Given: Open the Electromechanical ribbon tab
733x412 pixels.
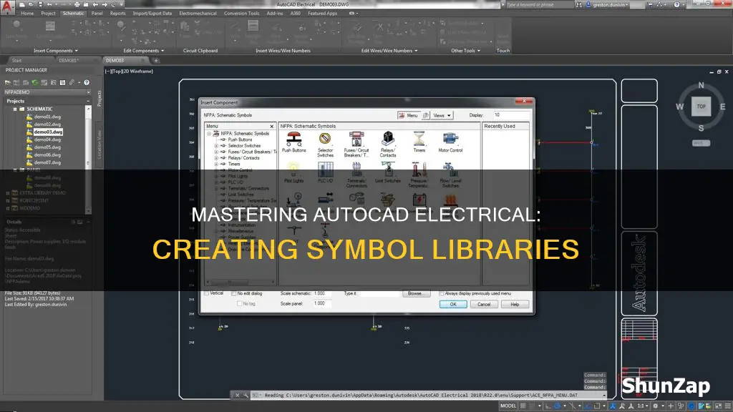Looking at the screenshot, I should (198, 14).
